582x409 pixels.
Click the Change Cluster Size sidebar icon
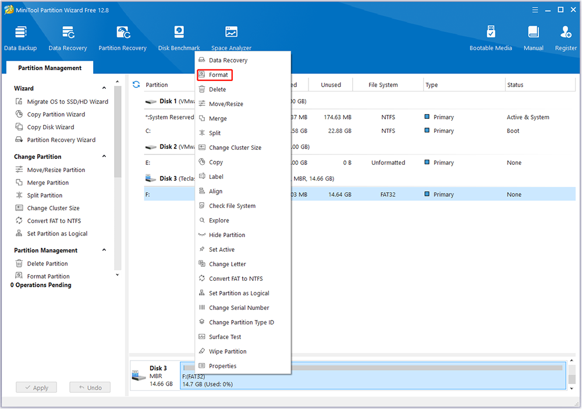[19, 207]
